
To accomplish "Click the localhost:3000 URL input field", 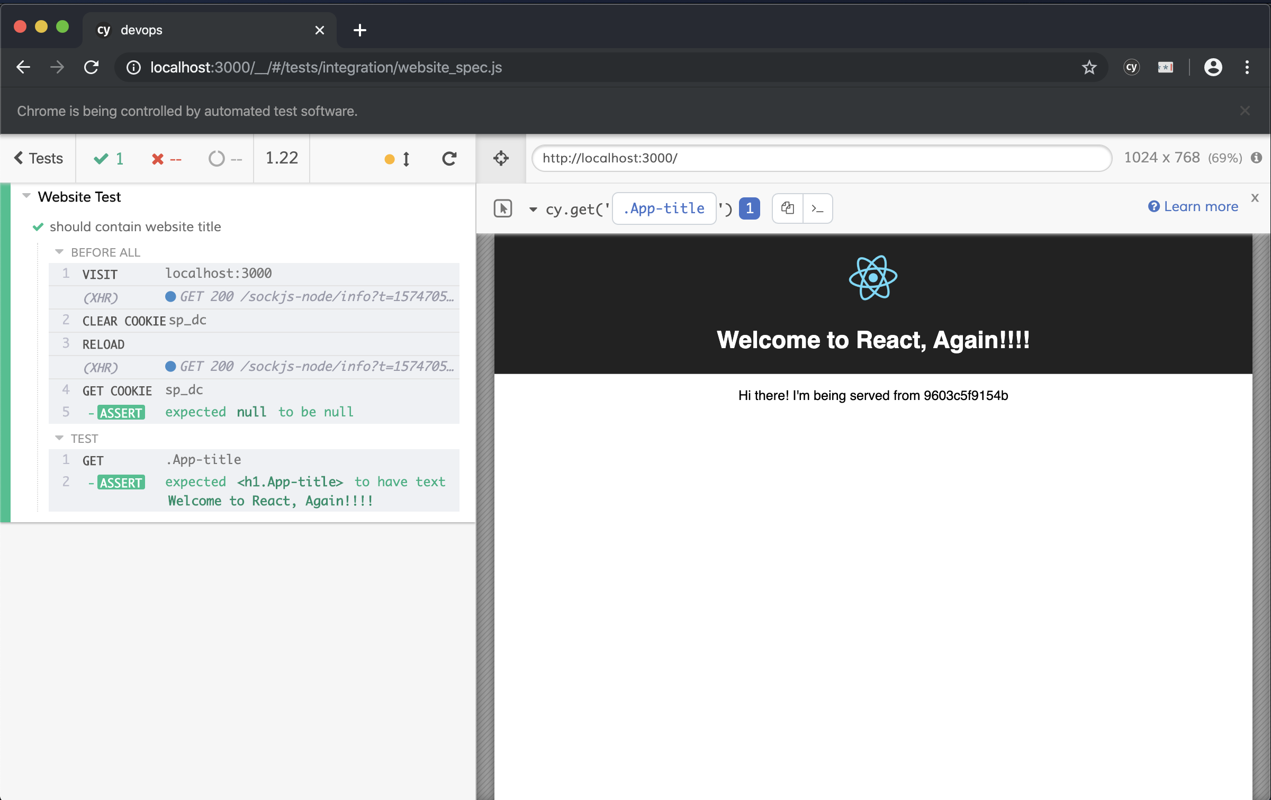I will 822,158.
